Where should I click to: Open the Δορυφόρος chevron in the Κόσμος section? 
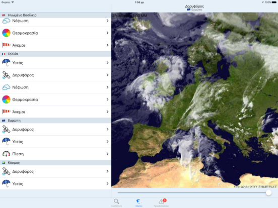tap(107, 171)
